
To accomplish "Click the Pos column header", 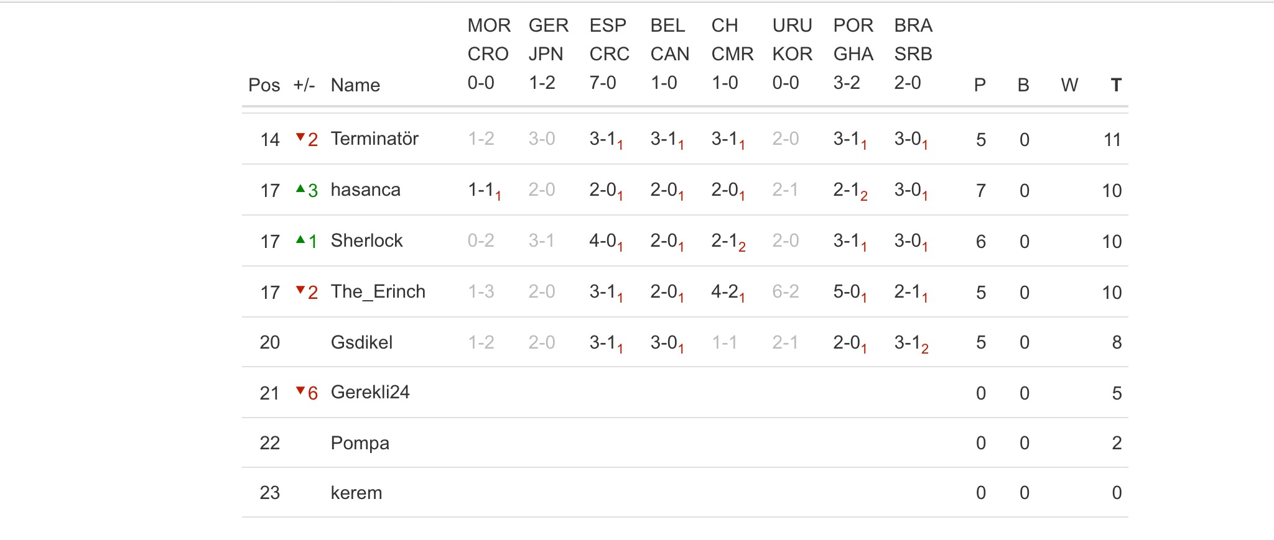I will tap(264, 85).
